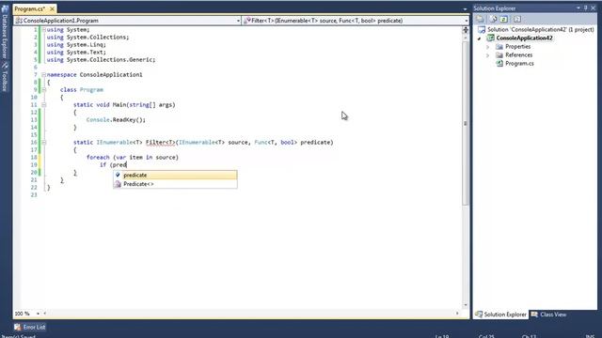Close the Solution Explorer panel
The height and width of the screenshot is (338, 602).
tap(594, 8)
